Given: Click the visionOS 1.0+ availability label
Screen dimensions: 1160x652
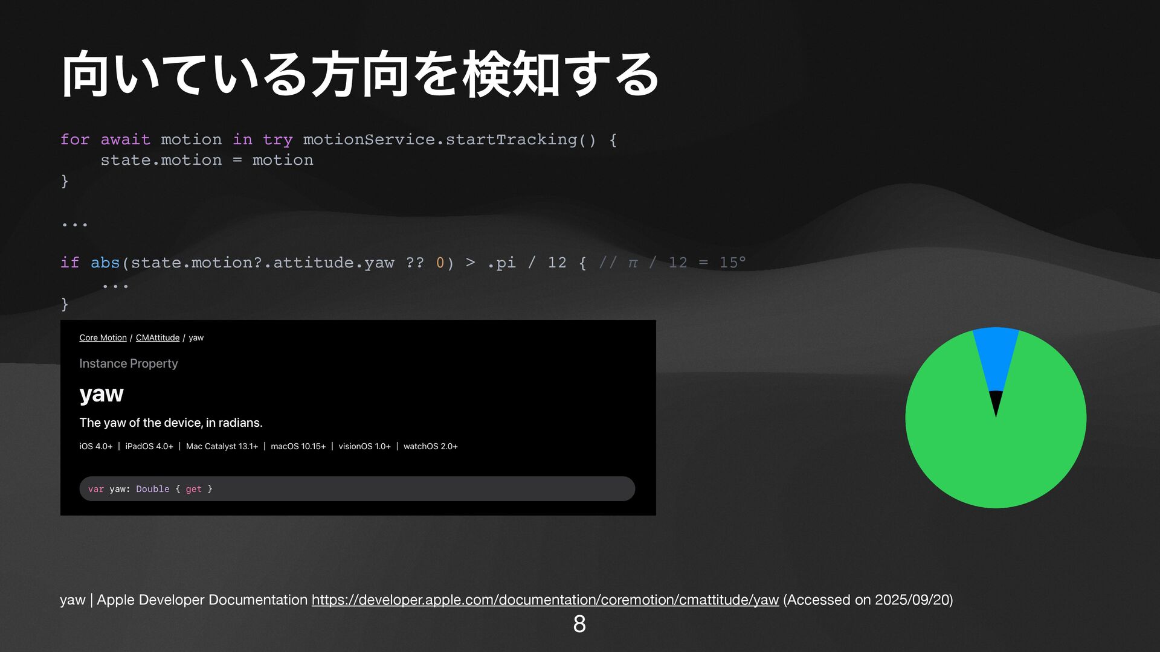Looking at the screenshot, I should 364,447.
